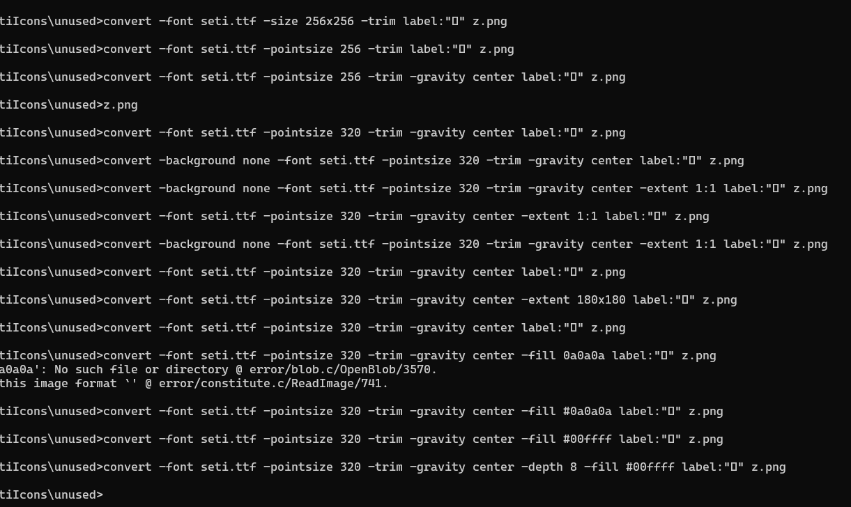
Task: Click 'seti.ttf' in the -size 256x256 command
Action: coord(228,21)
